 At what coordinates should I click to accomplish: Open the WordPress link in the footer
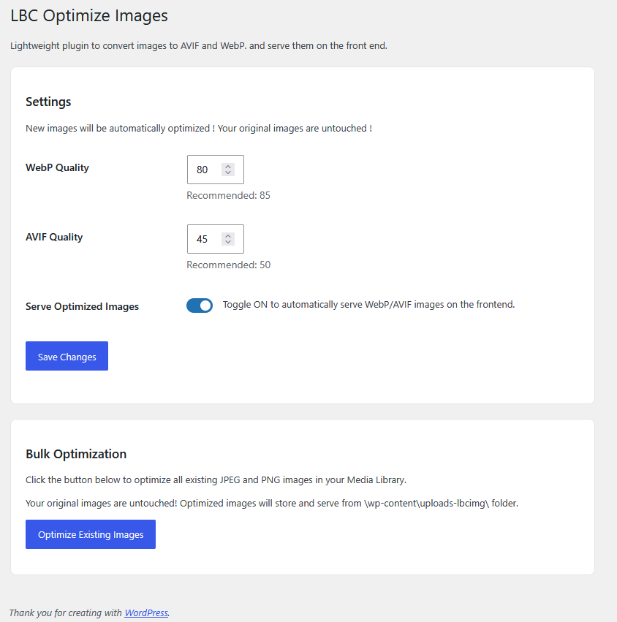pos(146,613)
